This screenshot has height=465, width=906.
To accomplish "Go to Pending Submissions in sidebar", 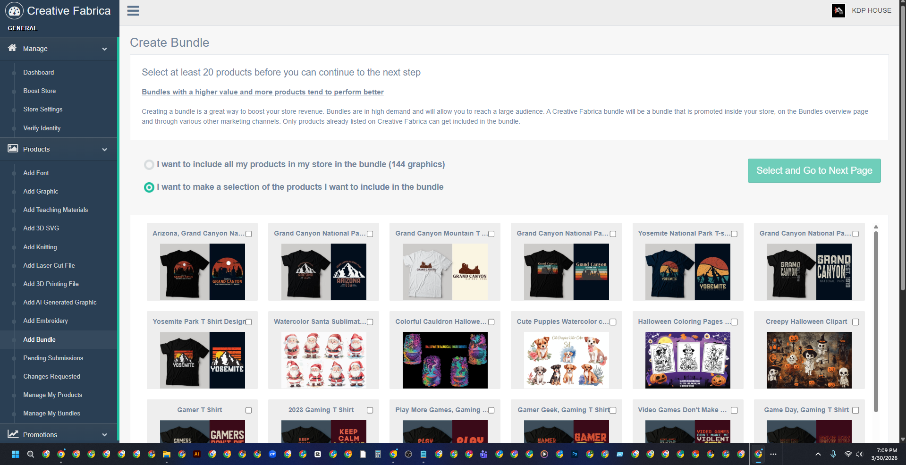I will pyautogui.click(x=53, y=358).
